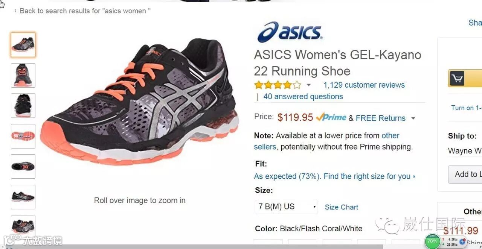The height and width of the screenshot is (249, 482).
Task: Click the Prime badge next to price
Action: click(331, 117)
